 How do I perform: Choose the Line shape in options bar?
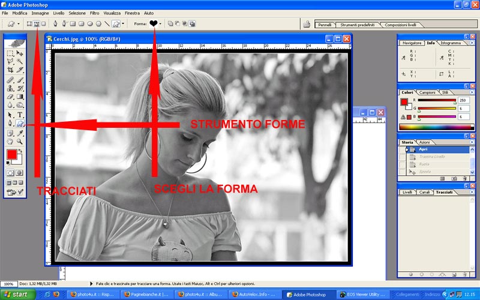(107, 23)
